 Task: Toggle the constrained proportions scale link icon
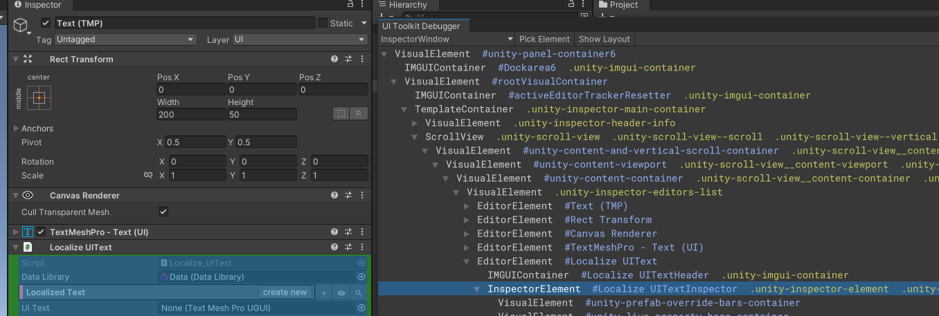[147, 176]
